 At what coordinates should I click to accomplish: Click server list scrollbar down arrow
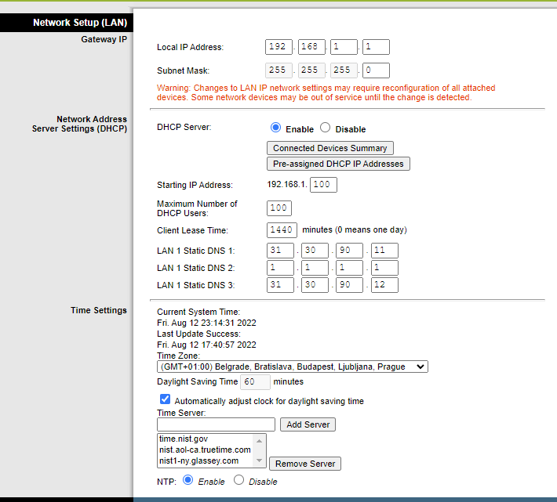pos(260,460)
